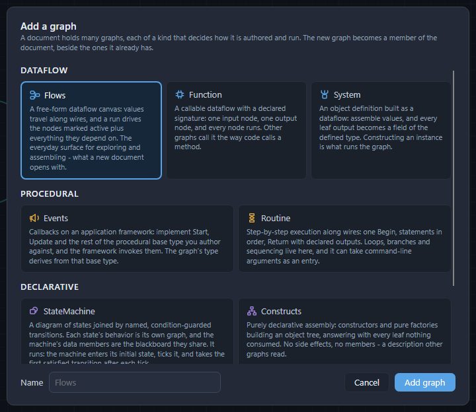Click the 'Purely declarative assembly' description
Viewport: 476px width, 412px height.
click(344, 339)
